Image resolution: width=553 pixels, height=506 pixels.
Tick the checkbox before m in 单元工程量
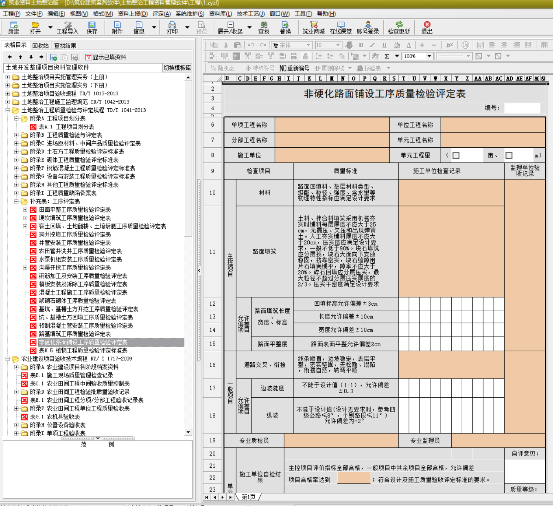[509, 155]
